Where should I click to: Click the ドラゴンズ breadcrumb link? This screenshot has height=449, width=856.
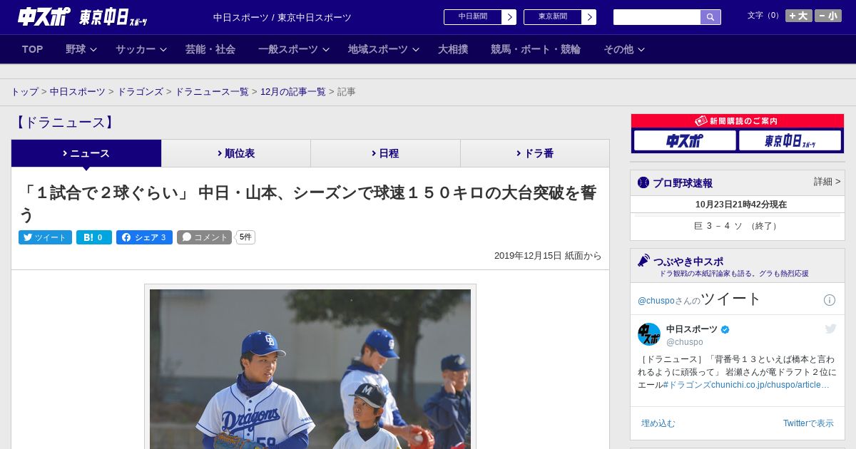(x=140, y=92)
